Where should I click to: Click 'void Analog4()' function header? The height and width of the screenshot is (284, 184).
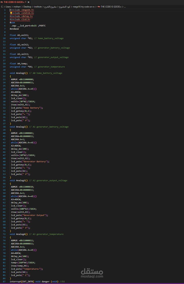(19, 234)
